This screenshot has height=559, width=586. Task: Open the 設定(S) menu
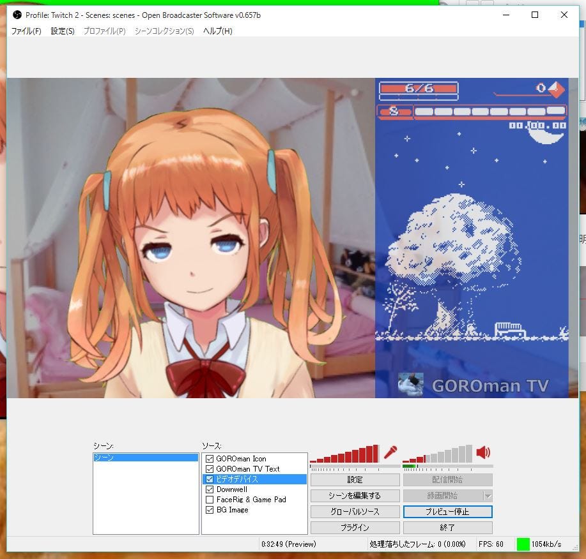tap(63, 31)
